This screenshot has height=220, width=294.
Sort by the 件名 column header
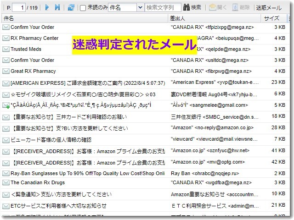point(8,18)
